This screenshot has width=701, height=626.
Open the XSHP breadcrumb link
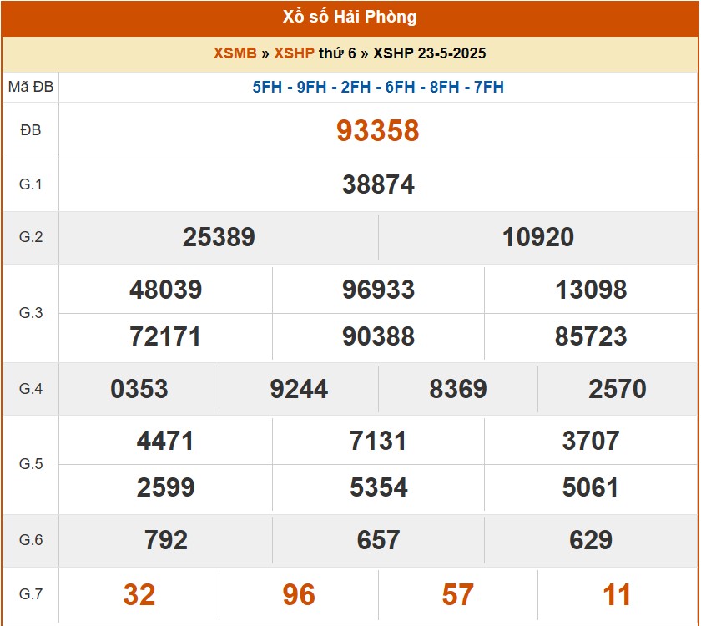click(x=294, y=53)
